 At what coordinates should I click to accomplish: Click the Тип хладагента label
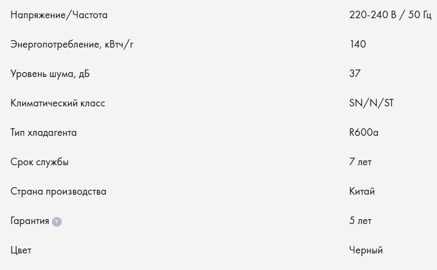coord(43,133)
